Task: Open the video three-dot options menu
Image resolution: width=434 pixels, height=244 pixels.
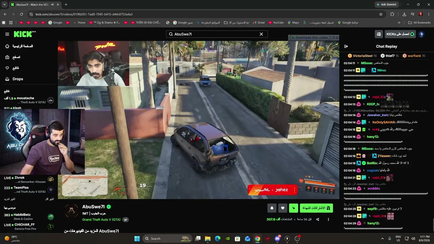Action: tap(328, 219)
